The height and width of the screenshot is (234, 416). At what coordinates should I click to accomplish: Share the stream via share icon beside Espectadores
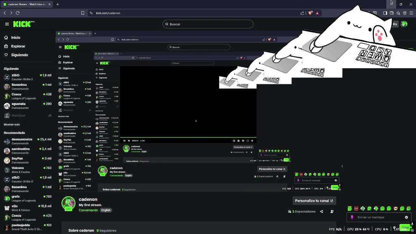(321, 212)
